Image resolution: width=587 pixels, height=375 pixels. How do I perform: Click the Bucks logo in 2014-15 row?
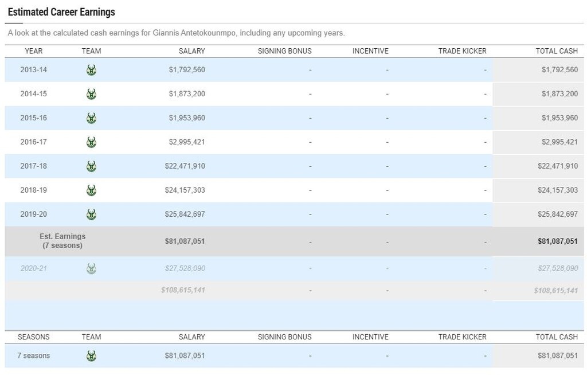click(91, 94)
